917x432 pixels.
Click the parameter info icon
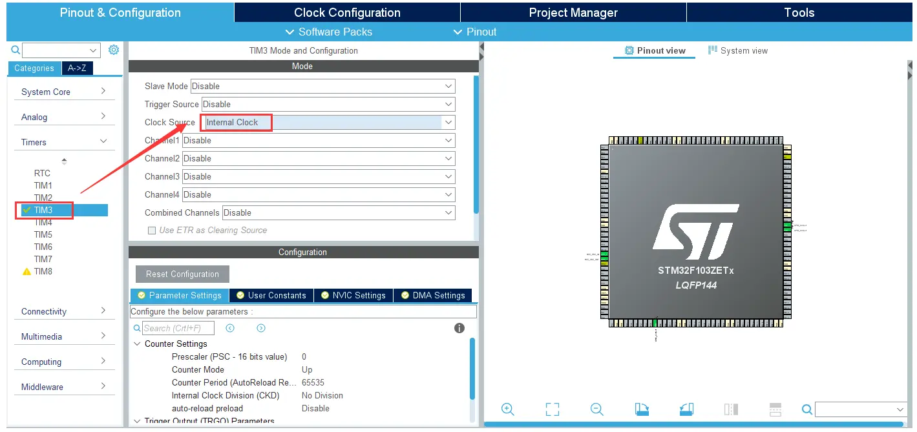(x=459, y=328)
